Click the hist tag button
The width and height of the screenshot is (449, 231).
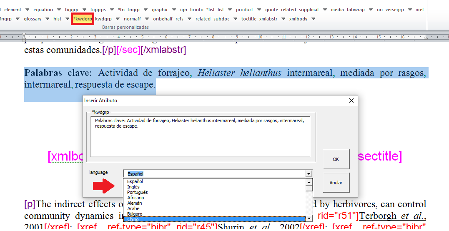[57, 19]
